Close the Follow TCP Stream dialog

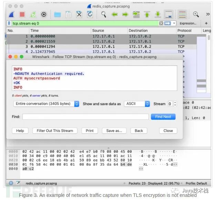pos(168,131)
